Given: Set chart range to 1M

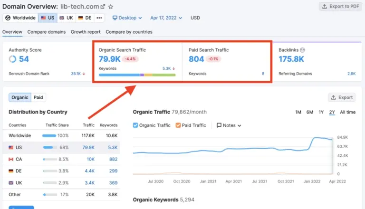Looking at the screenshot, I should (x=298, y=112).
